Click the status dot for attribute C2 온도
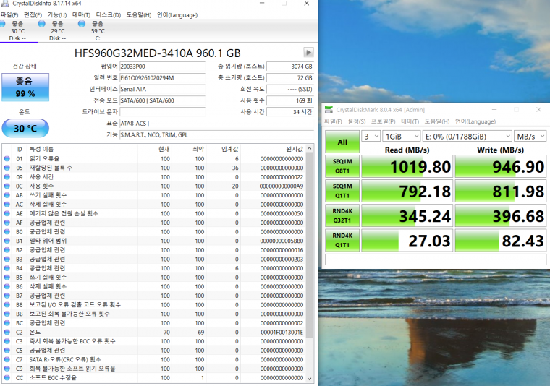Screen dimensions: 550x386 [x=7, y=332]
